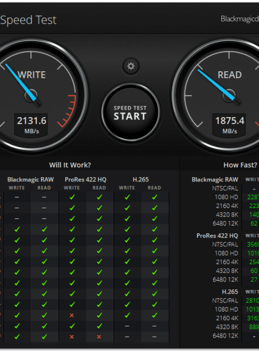The height and width of the screenshot is (351, 259).
Task: Click the "Will It Work?" panel heading
Action: 70,165
